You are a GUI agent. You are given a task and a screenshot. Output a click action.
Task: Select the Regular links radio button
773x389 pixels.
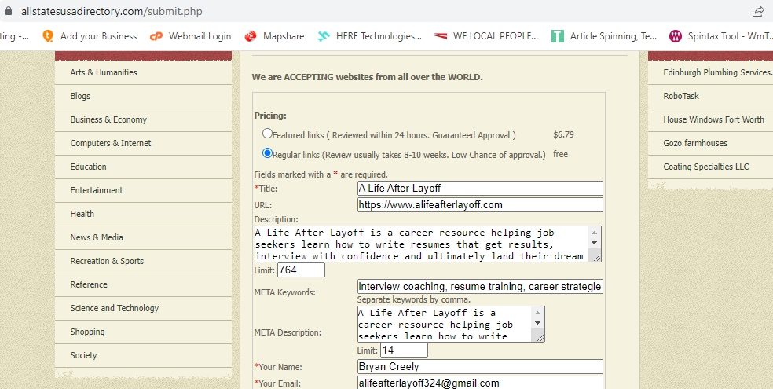268,154
